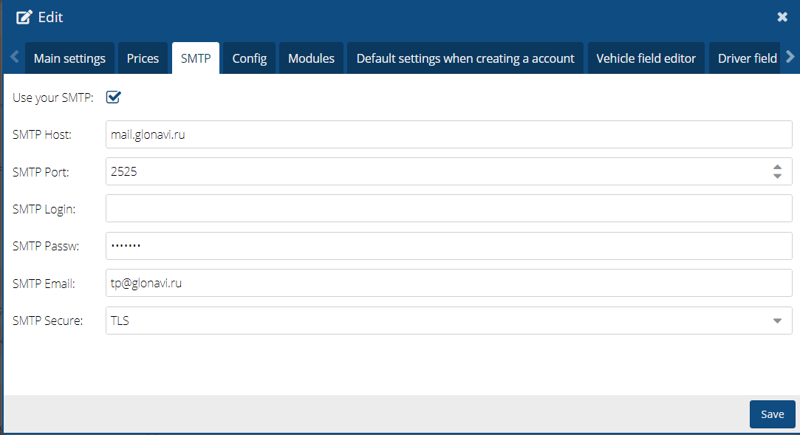This screenshot has width=800, height=435.
Task: Select the Config tab
Action: pyautogui.click(x=249, y=58)
